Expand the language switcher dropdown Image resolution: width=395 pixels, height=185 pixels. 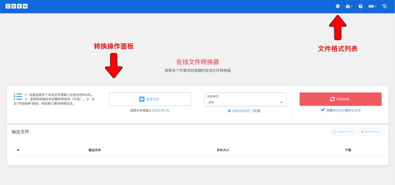tap(372, 6)
